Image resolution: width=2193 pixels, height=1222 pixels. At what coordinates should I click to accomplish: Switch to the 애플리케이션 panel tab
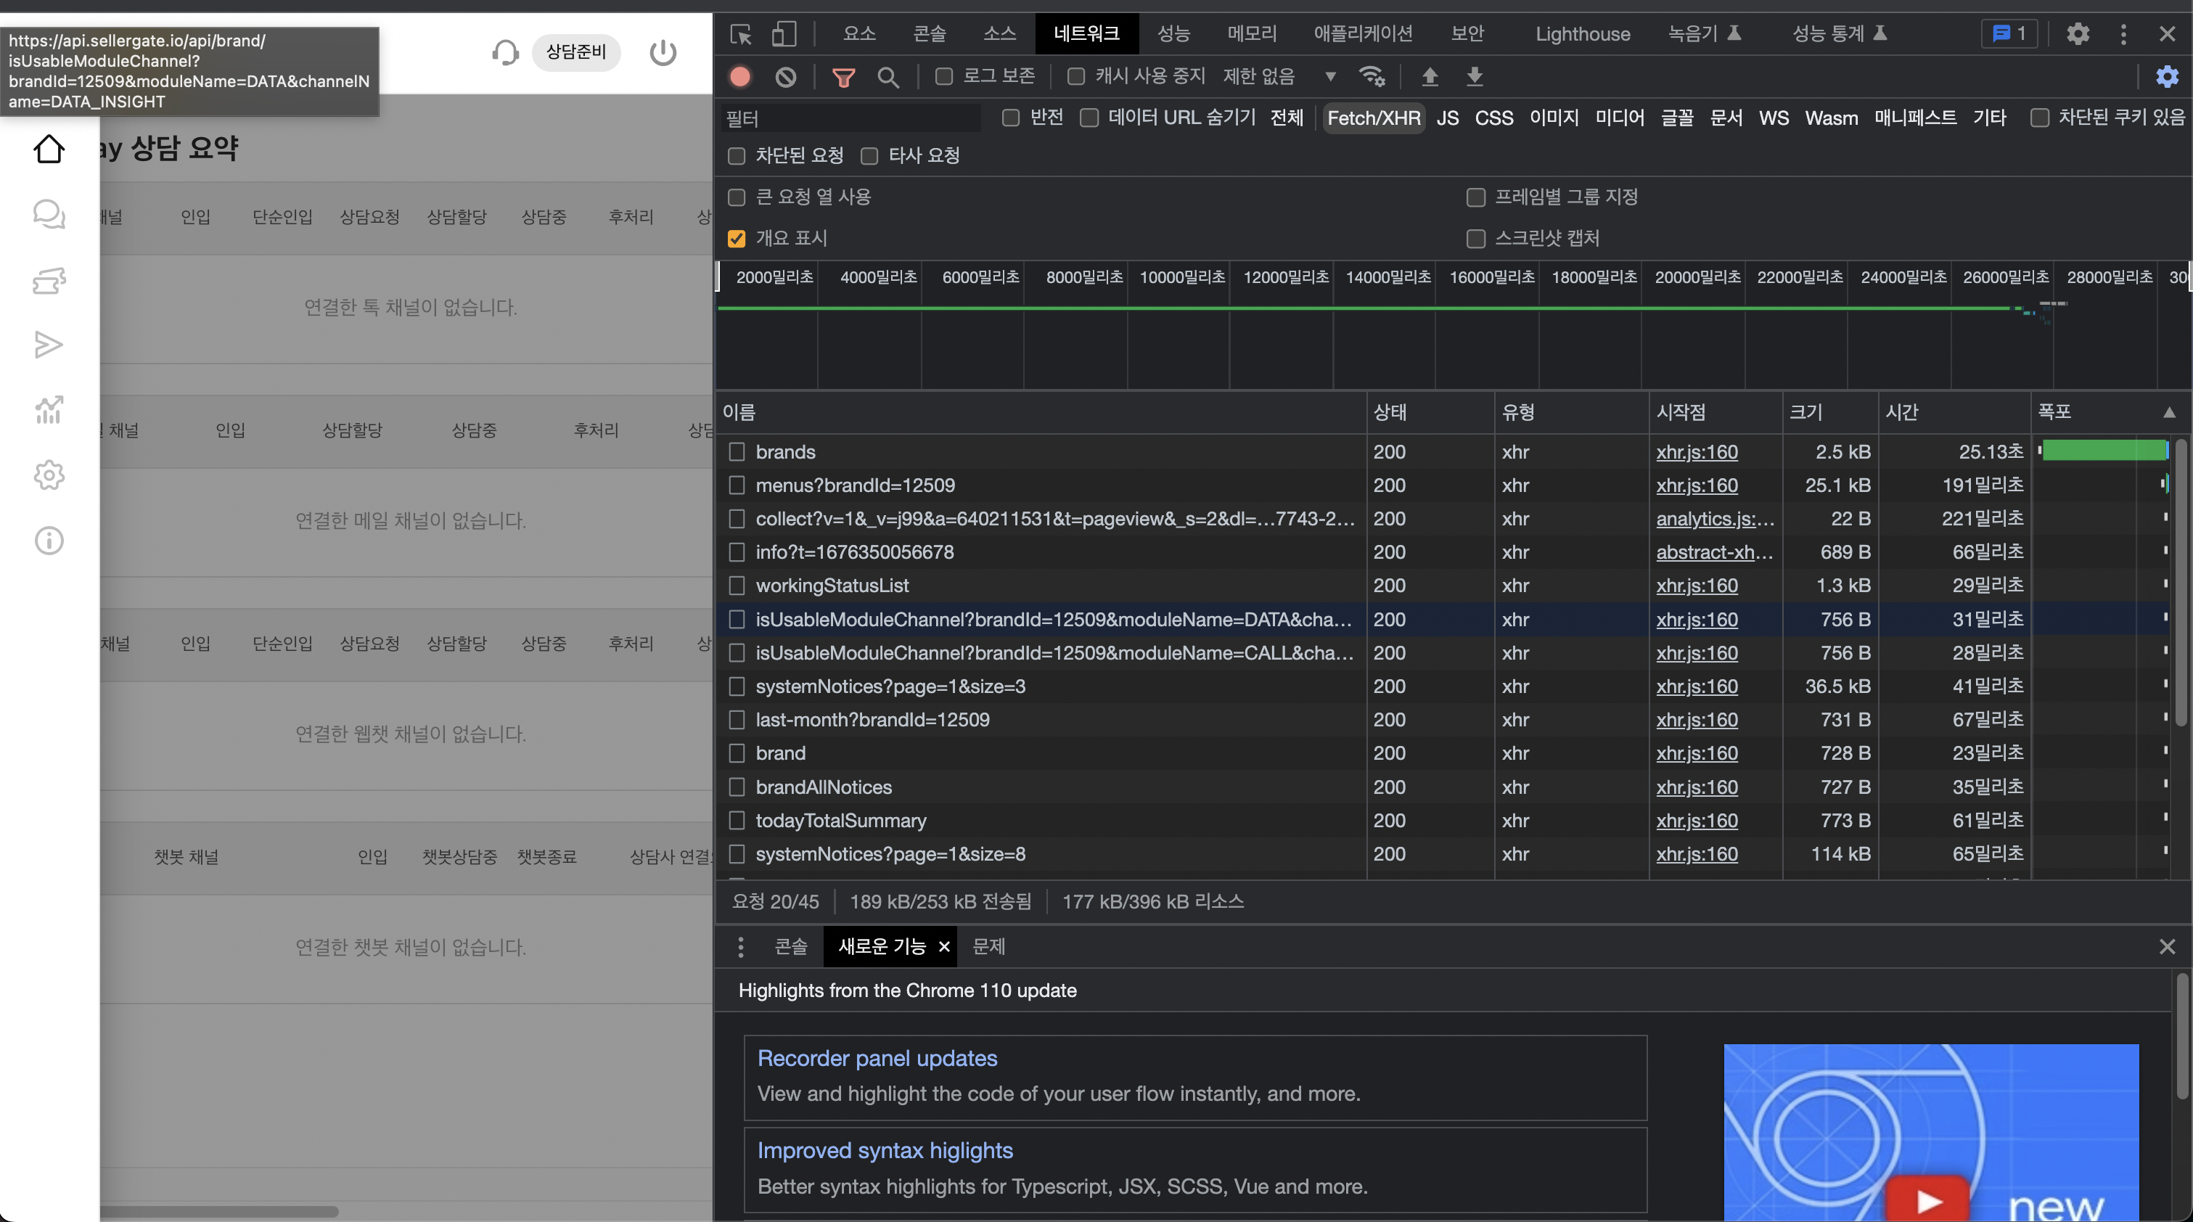1364,34
